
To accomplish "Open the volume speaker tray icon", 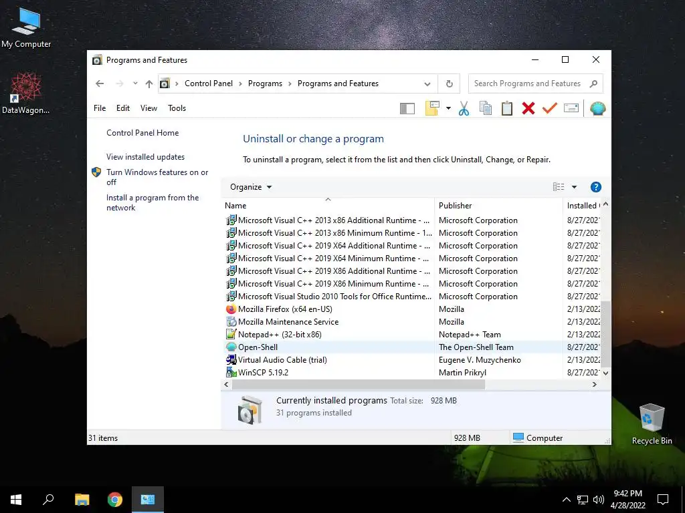I will point(599,500).
